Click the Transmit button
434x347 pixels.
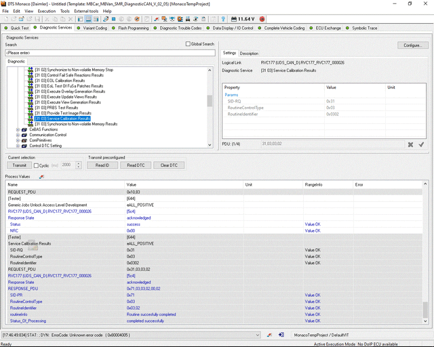pyautogui.click(x=19, y=165)
